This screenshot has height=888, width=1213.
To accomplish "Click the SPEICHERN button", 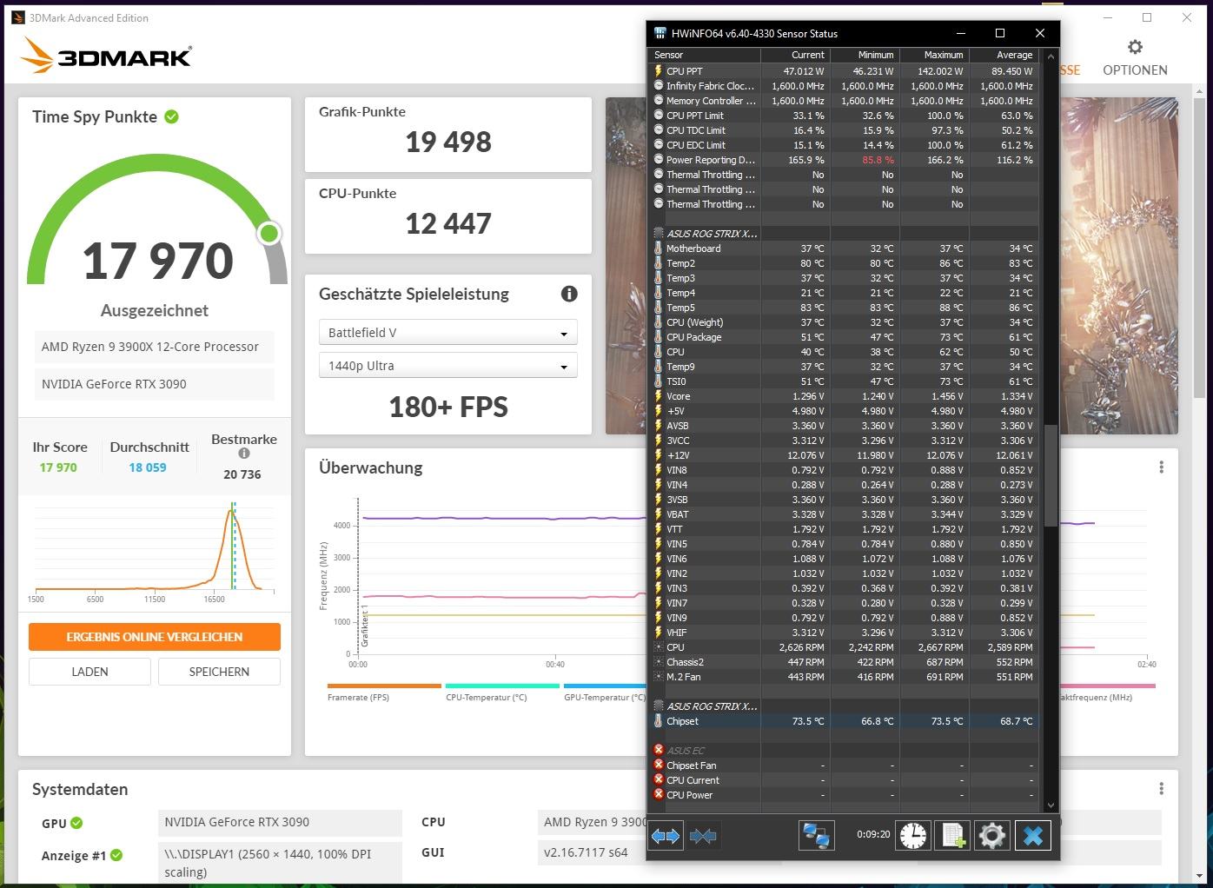I will click(x=219, y=672).
